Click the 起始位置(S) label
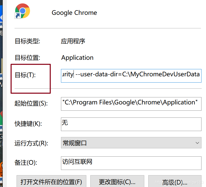 [31, 103]
